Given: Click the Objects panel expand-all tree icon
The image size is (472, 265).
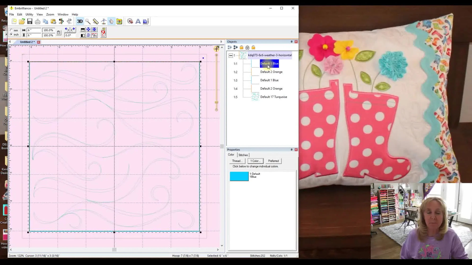Looking at the screenshot, I should (x=230, y=47).
